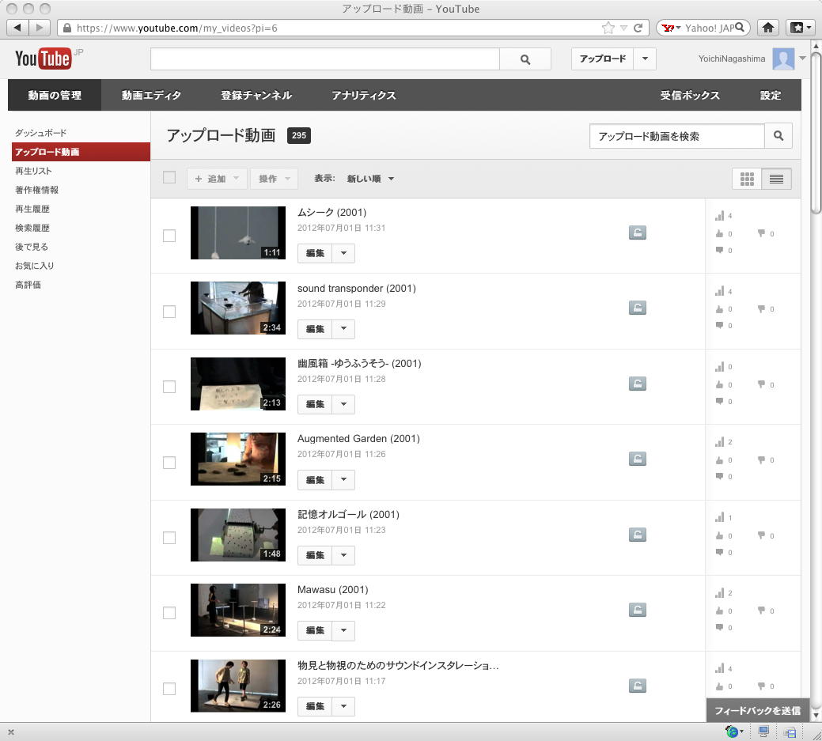Open analytics bars icon for ムシーク (2001)
The width and height of the screenshot is (822, 741).
720,215
